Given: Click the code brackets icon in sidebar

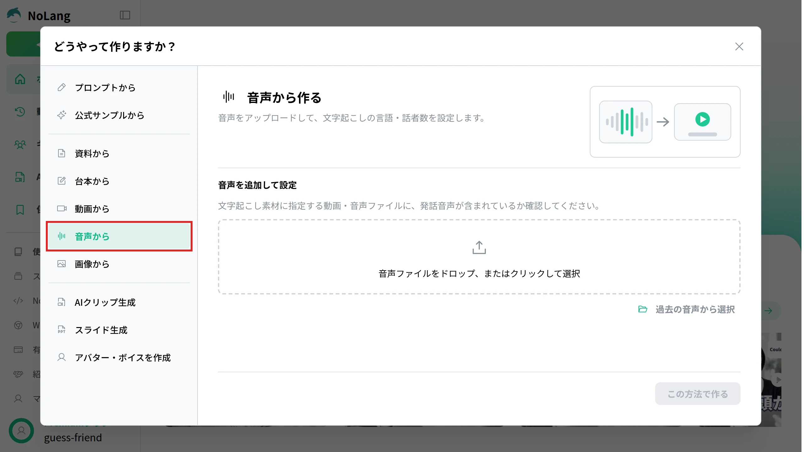Looking at the screenshot, I should [18, 301].
